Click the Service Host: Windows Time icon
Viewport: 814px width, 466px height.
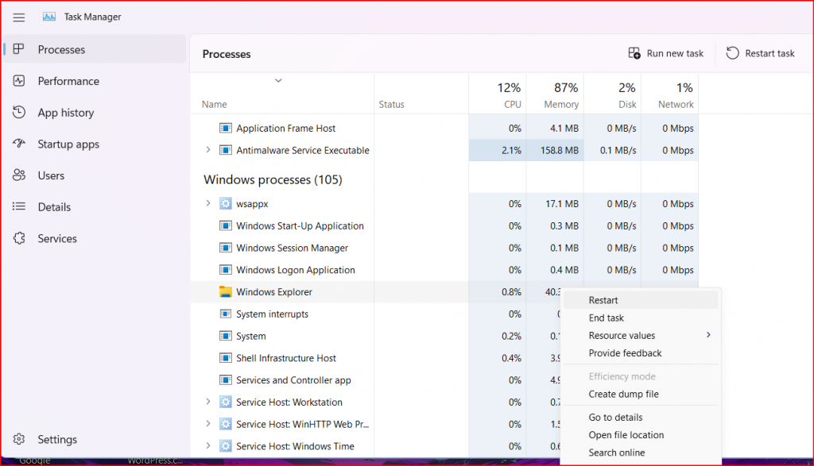[x=225, y=446]
